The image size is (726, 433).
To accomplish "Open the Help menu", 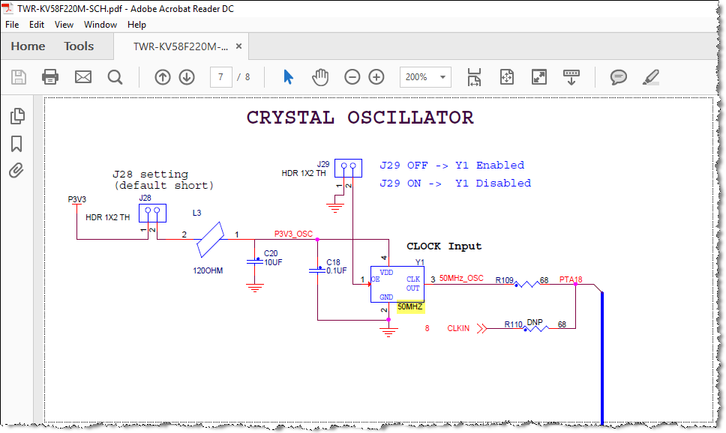I will coord(136,25).
